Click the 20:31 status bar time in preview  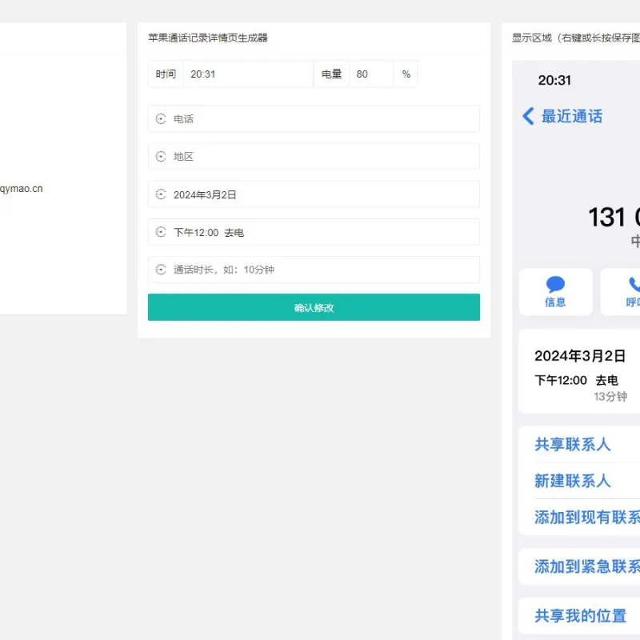[x=554, y=80]
